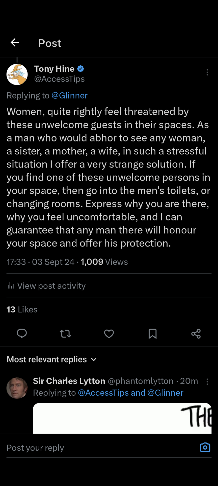Open the @Glinner mention link
218x486 pixels.
pyautogui.click(x=69, y=95)
